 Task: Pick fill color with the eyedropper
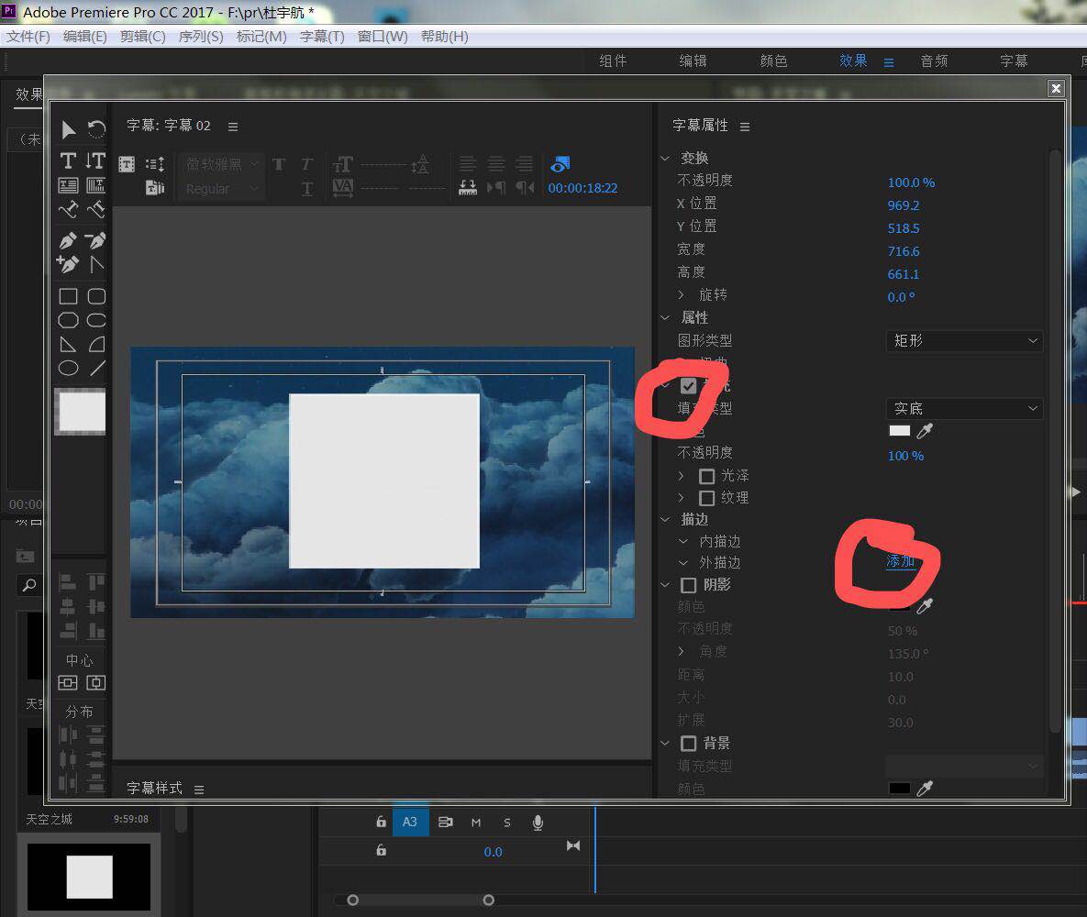[x=925, y=431]
